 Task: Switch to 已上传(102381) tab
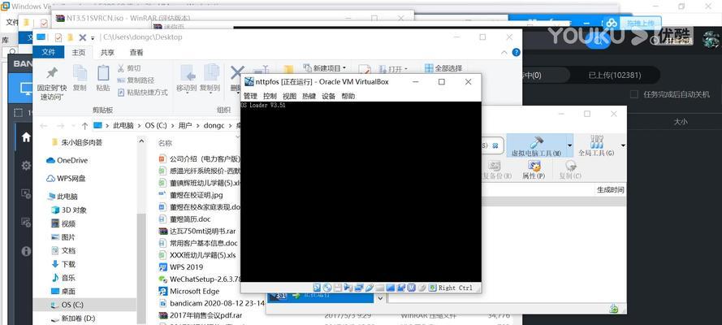pyautogui.click(x=614, y=75)
